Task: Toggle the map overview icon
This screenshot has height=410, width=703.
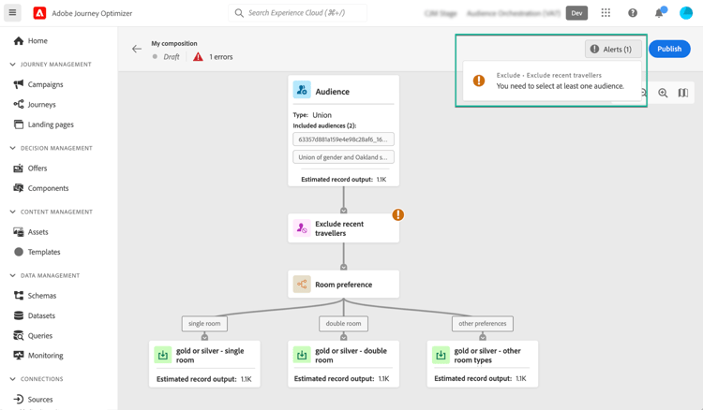Action: tap(682, 93)
